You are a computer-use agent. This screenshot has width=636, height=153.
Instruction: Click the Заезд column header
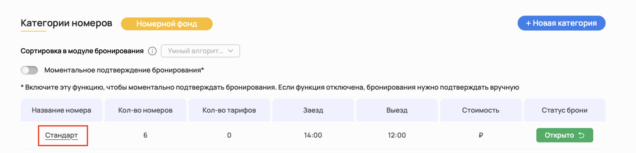[313, 110]
